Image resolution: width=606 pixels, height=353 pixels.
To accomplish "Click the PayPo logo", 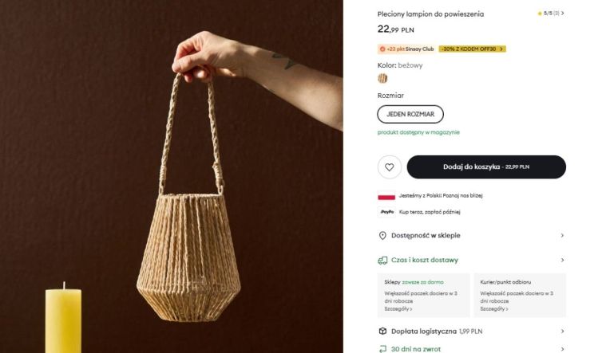I will [387, 212].
